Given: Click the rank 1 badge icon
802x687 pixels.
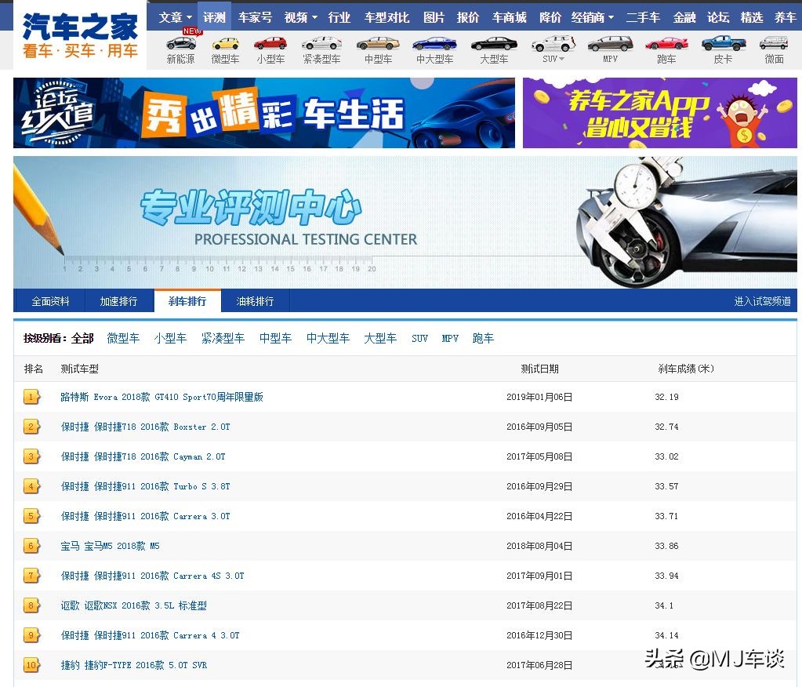Looking at the screenshot, I should (x=31, y=397).
